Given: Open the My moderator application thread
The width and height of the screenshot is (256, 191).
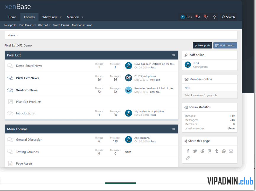Looking at the screenshot, I should (149, 111).
